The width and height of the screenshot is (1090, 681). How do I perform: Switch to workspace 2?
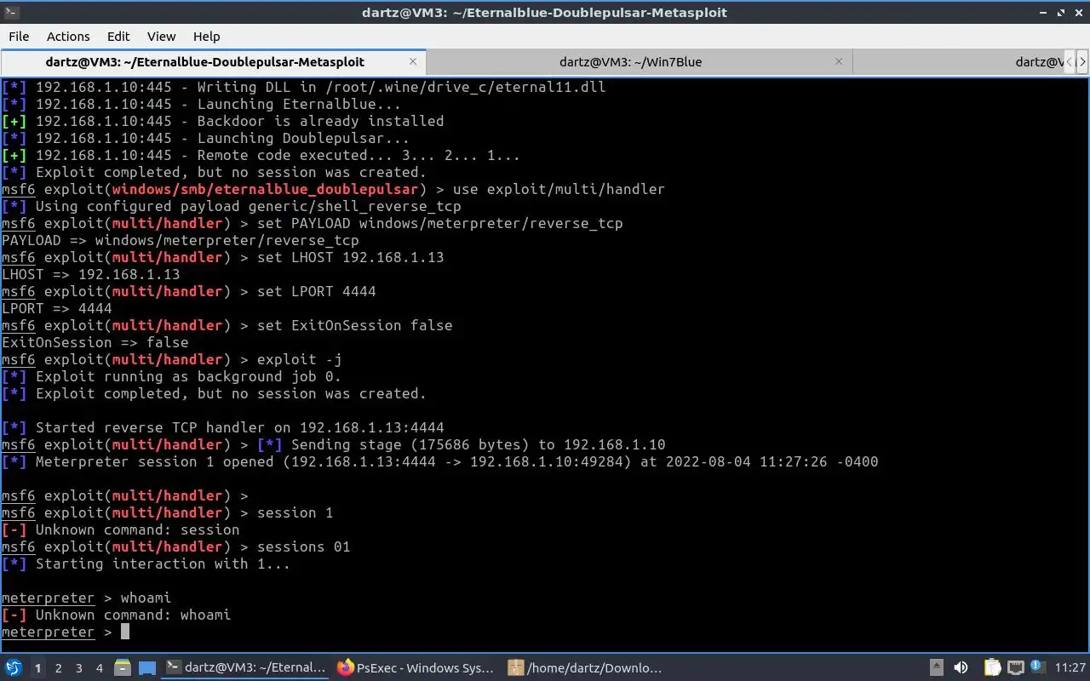pos(58,668)
